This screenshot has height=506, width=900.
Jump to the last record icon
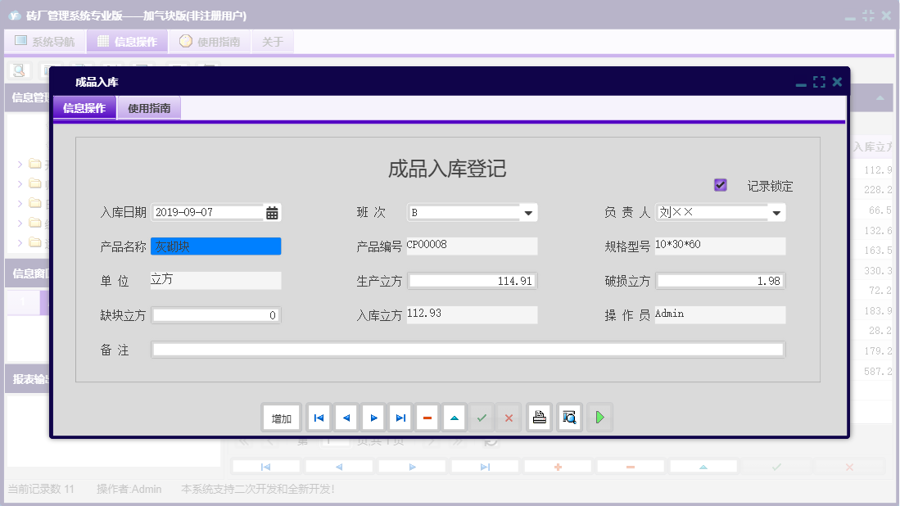pyautogui.click(x=400, y=417)
